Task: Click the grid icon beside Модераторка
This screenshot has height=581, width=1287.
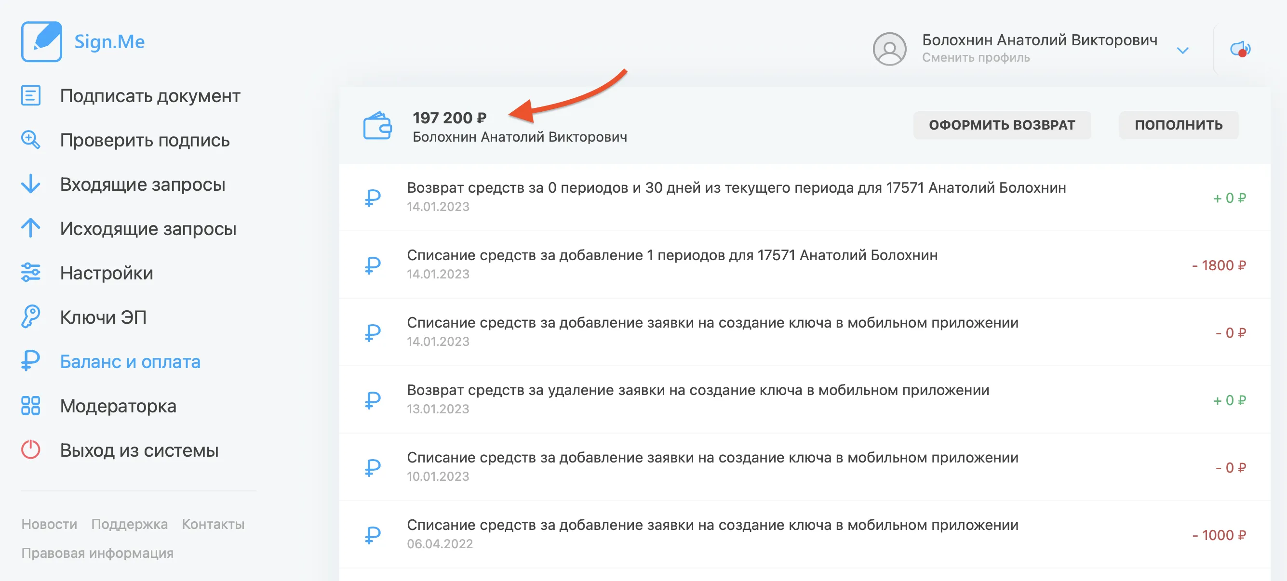Action: (30, 406)
